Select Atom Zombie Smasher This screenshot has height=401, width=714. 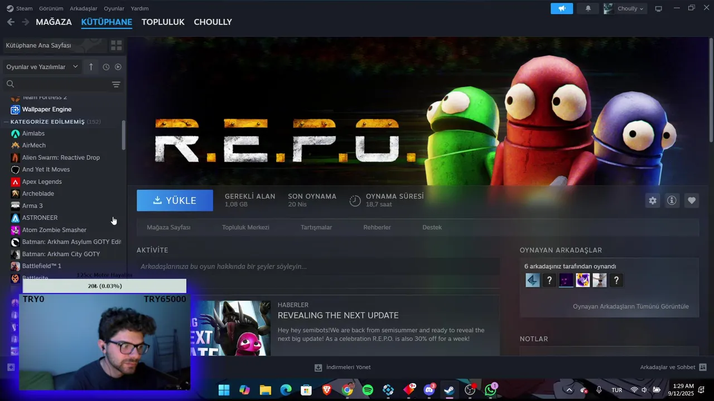[54, 230]
